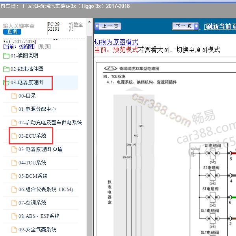Click the 刷新 link beside 线路图
Screen dimensions: 236x236
(x=45, y=46)
